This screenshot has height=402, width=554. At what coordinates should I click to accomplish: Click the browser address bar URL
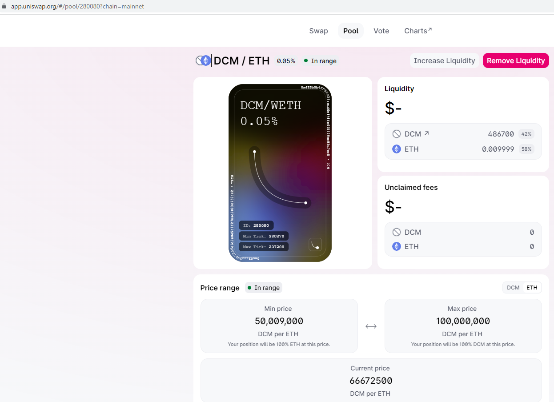pos(77,6)
